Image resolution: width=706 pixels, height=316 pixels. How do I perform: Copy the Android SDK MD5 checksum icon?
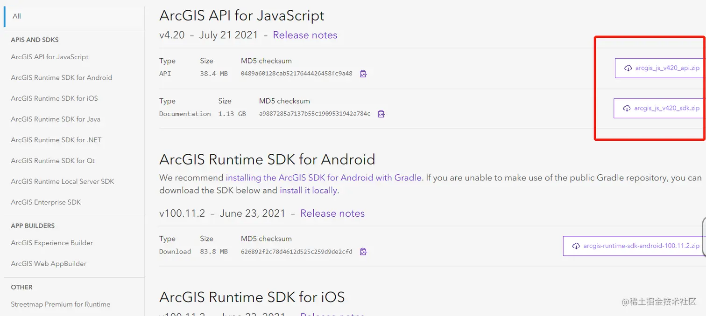click(x=363, y=252)
